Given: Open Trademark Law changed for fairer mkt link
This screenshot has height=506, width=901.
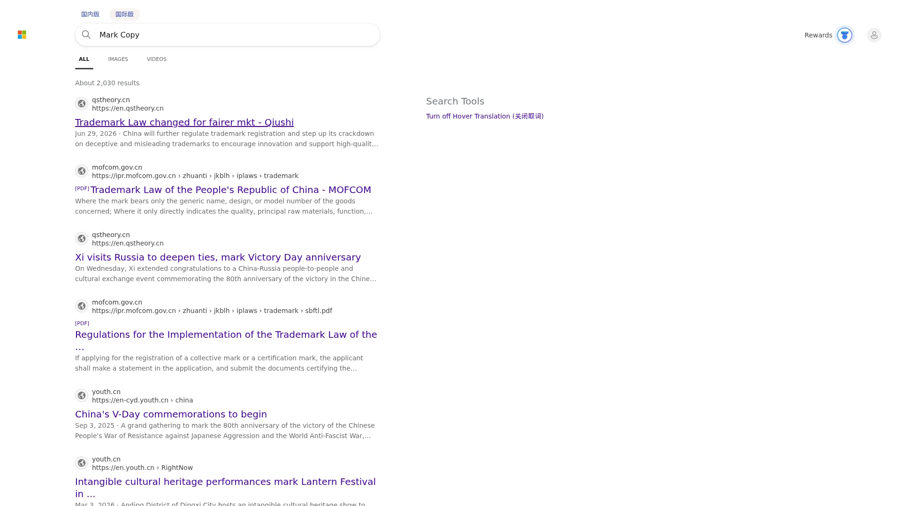Looking at the screenshot, I should [x=184, y=122].
